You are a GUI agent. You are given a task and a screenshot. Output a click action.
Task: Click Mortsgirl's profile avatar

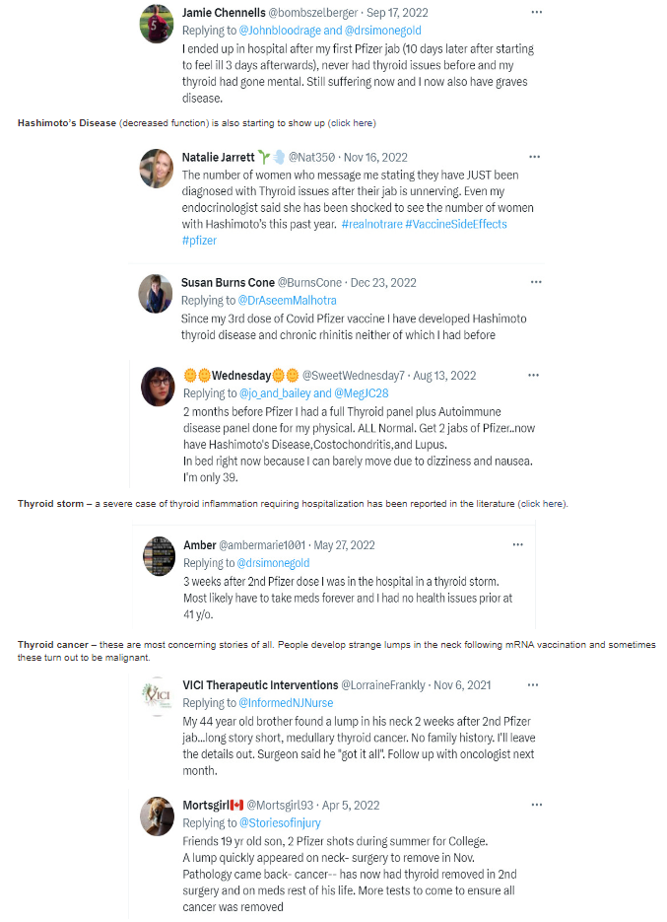click(x=157, y=816)
